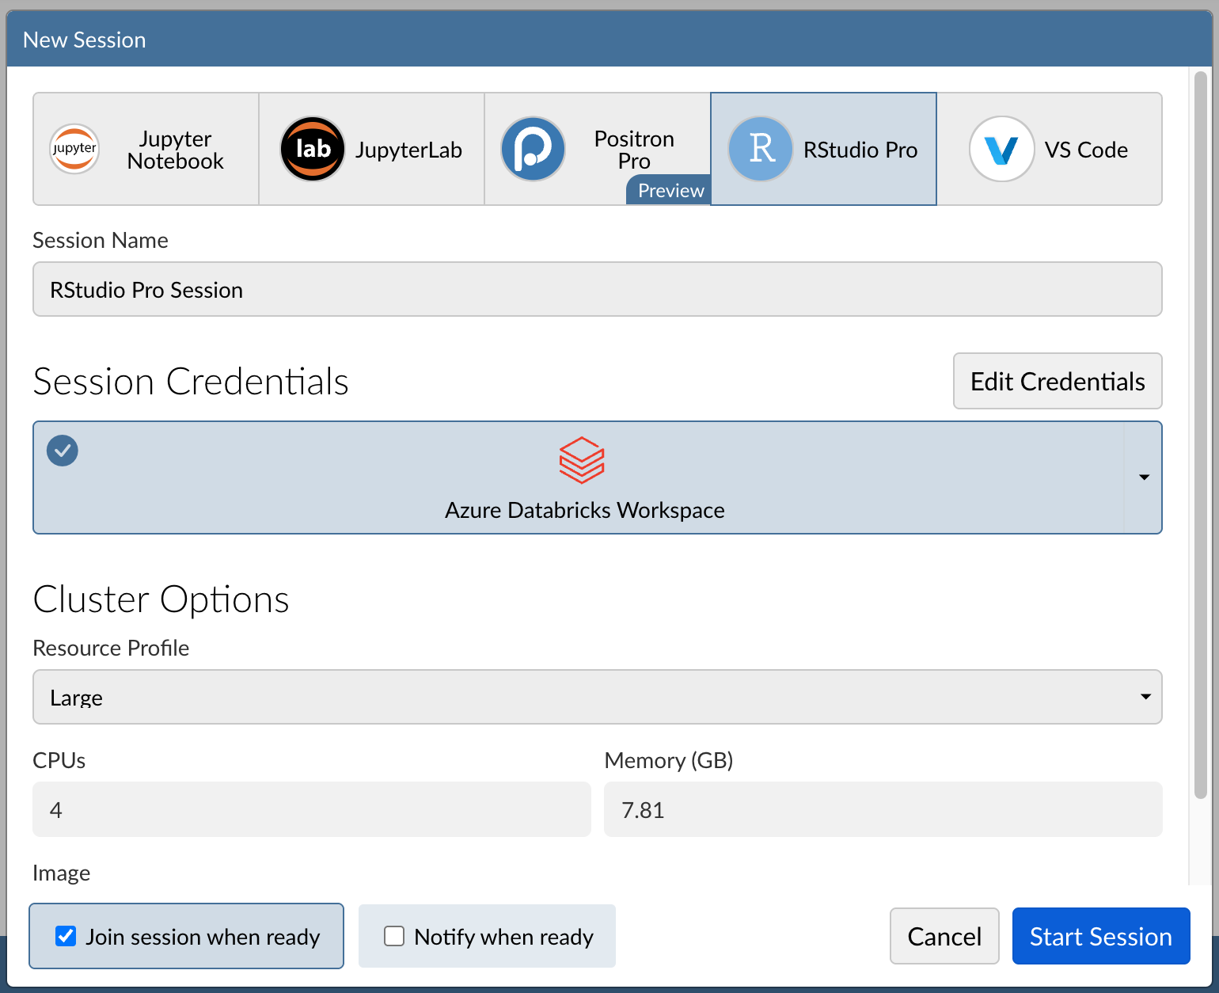Click the Edit Credentials button
This screenshot has height=993, width=1219.
pos(1057,382)
